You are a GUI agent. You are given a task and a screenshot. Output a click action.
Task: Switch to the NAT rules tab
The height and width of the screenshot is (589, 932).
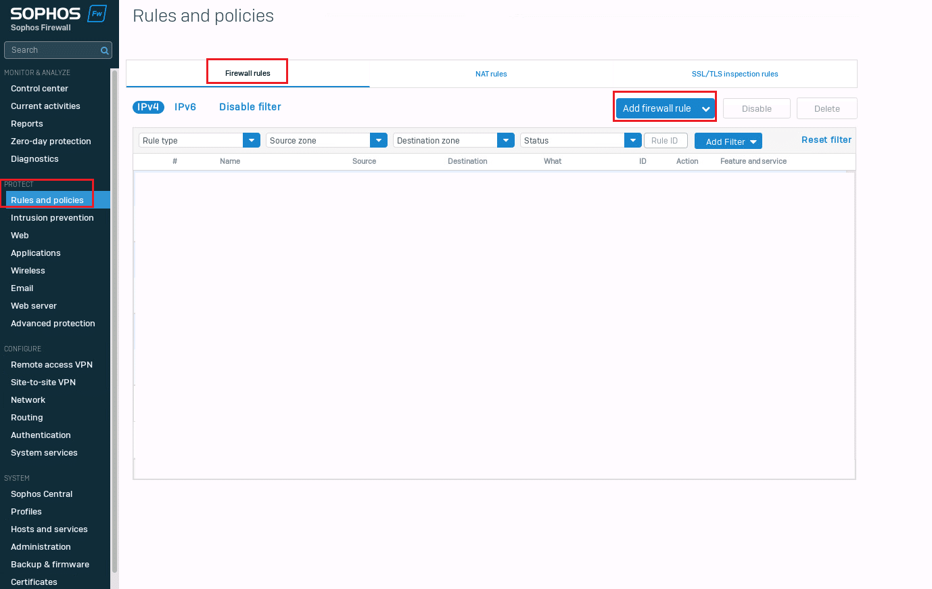pos(491,74)
